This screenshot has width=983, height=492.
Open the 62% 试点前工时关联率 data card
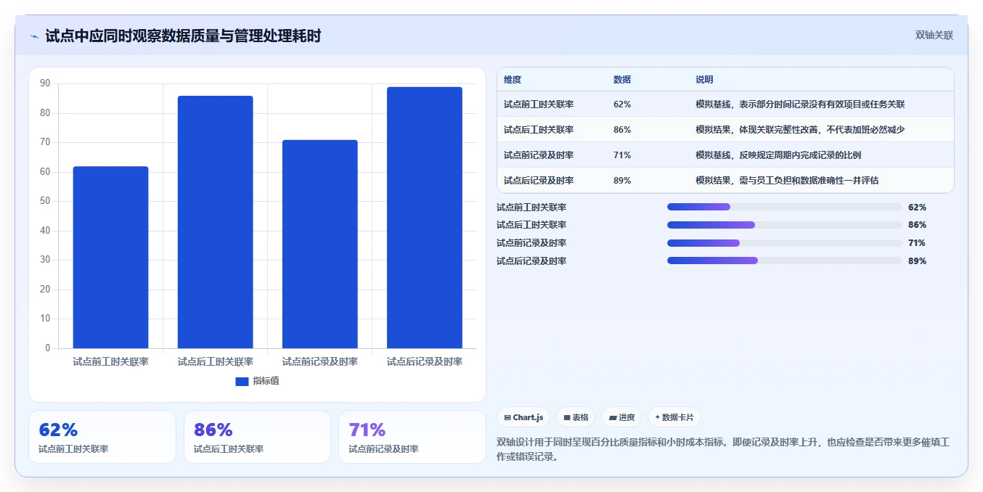[x=102, y=437]
